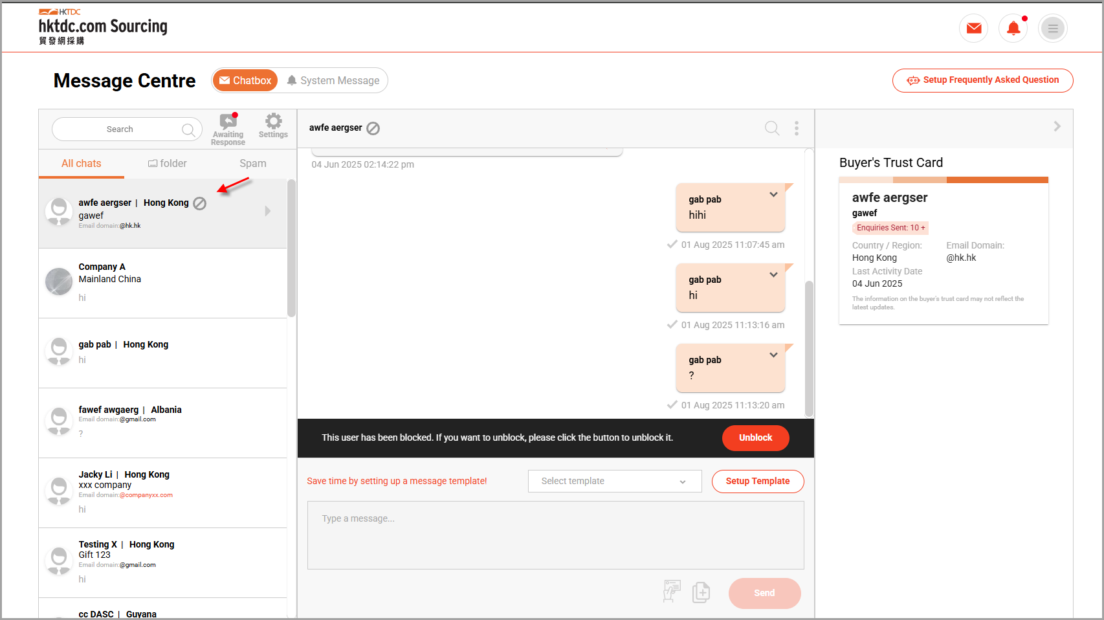Click gab pab avatar in chat list
The height and width of the screenshot is (620, 1104).
(59, 351)
